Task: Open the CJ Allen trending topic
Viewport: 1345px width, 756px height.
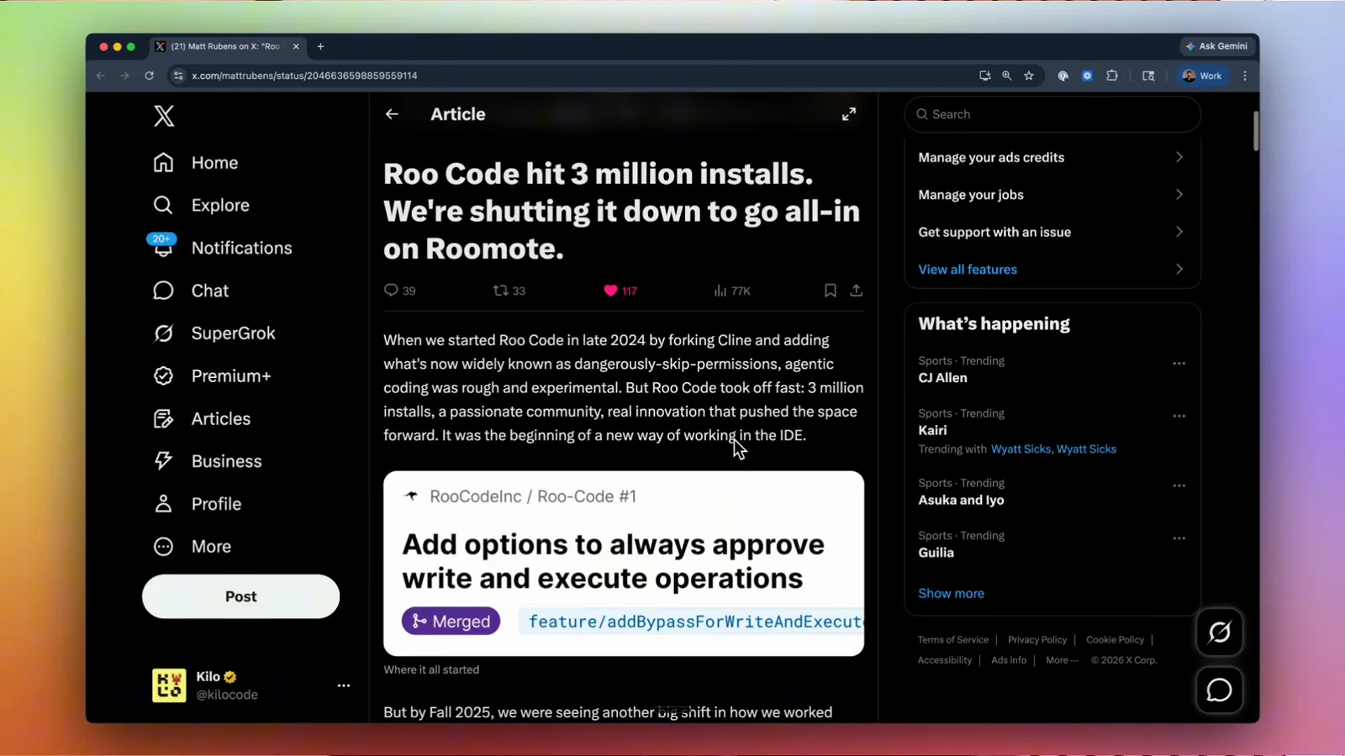Action: point(942,378)
